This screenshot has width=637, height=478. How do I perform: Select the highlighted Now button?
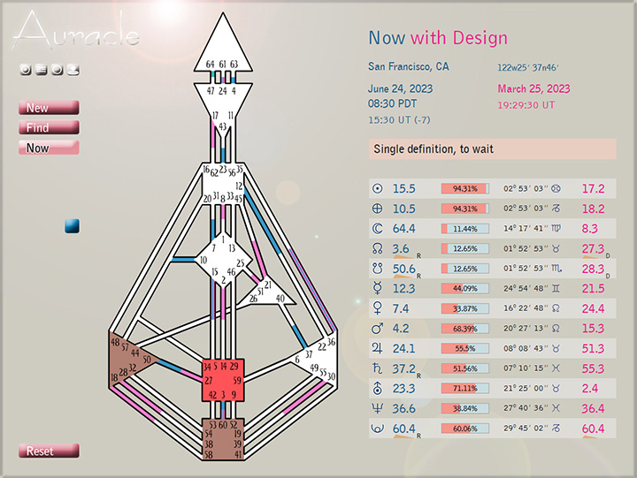(49, 148)
